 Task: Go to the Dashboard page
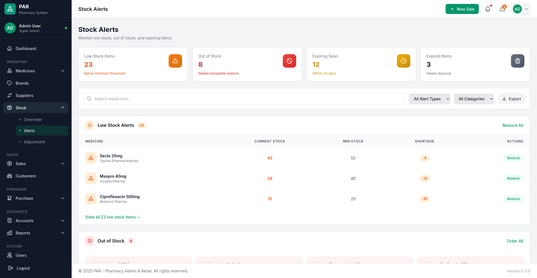pos(26,49)
